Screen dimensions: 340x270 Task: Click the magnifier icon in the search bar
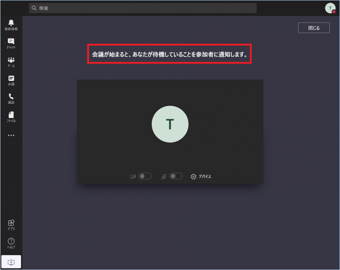(x=34, y=8)
